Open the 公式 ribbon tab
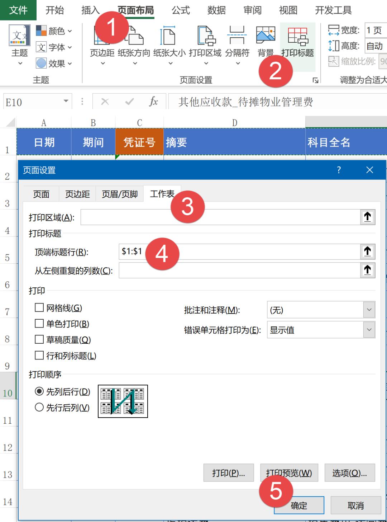 180,10
